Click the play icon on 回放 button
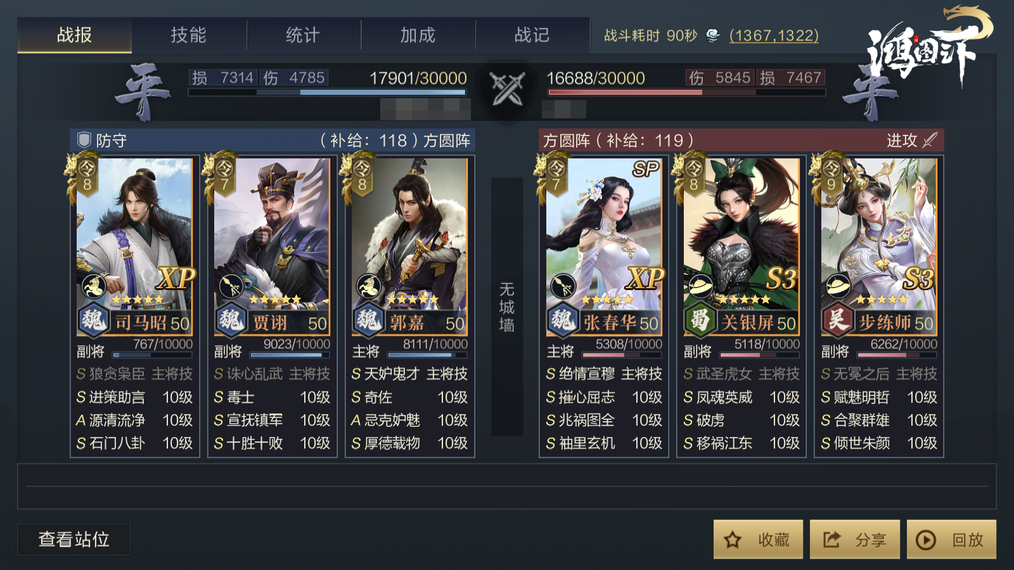Image resolution: width=1014 pixels, height=570 pixels. [x=926, y=540]
